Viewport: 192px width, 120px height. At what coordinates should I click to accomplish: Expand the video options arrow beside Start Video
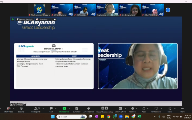pos(14,109)
